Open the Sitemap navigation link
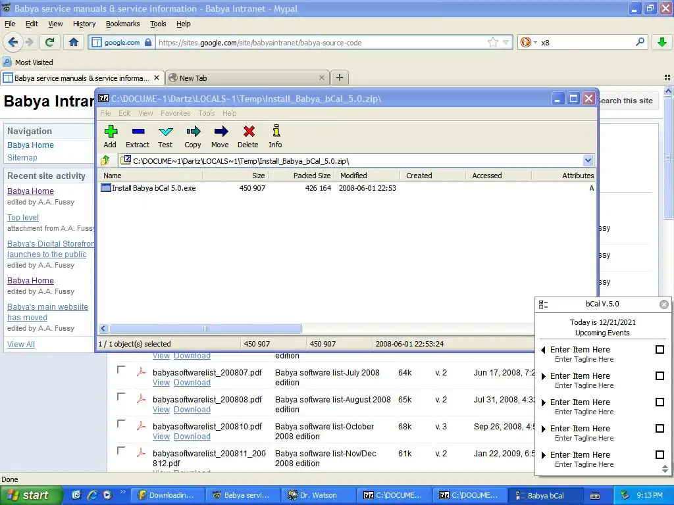Viewport: 674px width, 505px height. point(22,157)
